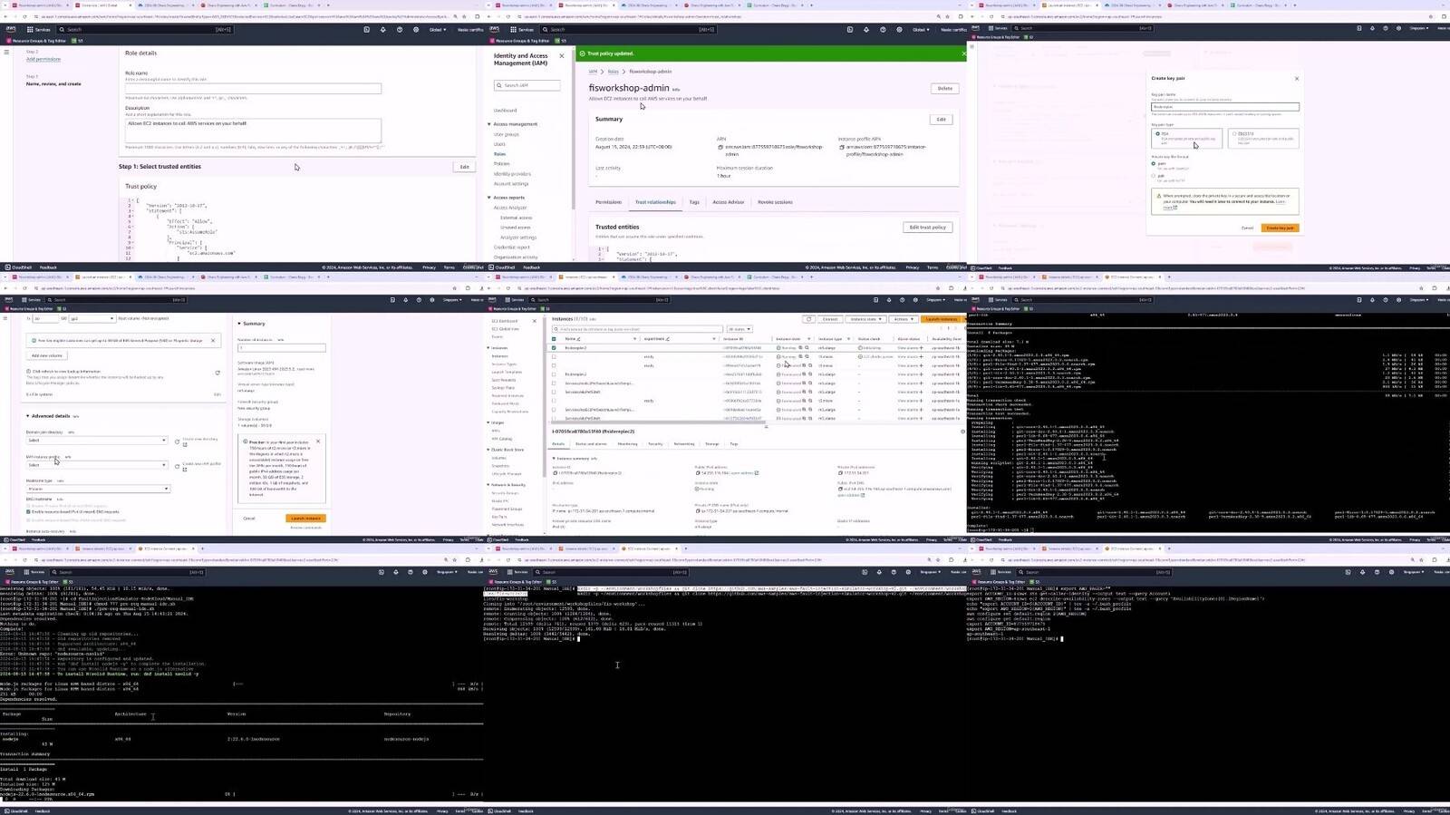Copy the instance profile ARN
The image size is (1450, 815).
coord(842,147)
